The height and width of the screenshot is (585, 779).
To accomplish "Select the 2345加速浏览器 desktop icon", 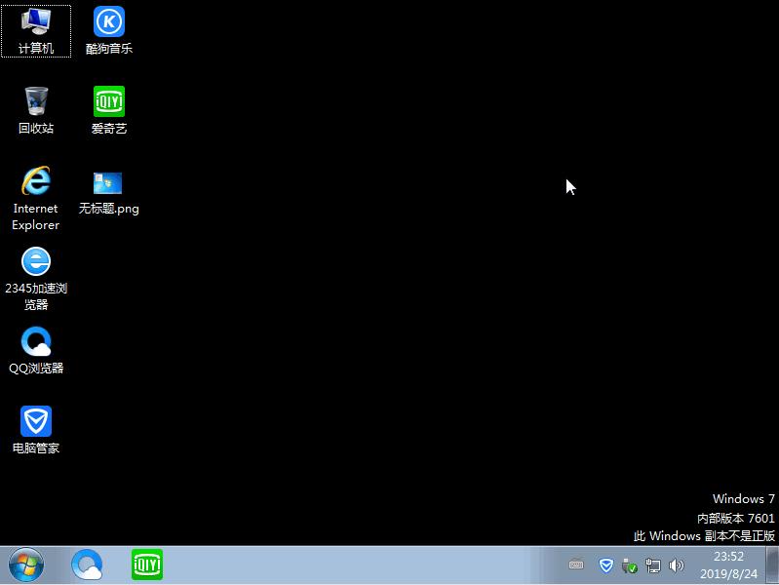I will point(36,278).
